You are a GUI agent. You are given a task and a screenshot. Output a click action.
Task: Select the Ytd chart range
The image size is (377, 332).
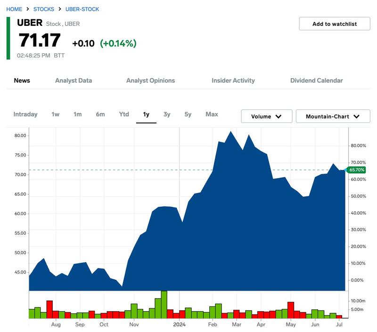click(x=124, y=114)
